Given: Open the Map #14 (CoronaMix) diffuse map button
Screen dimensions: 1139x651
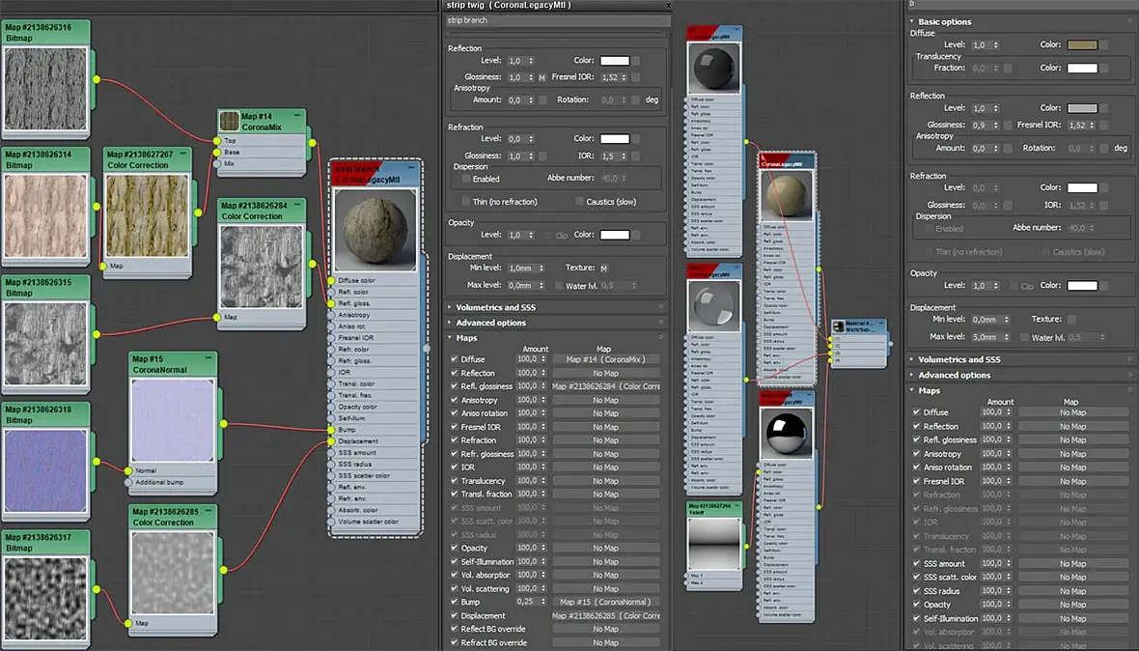Looking at the screenshot, I should pos(605,359).
